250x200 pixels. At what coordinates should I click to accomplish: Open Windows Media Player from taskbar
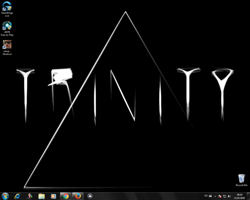point(53,196)
